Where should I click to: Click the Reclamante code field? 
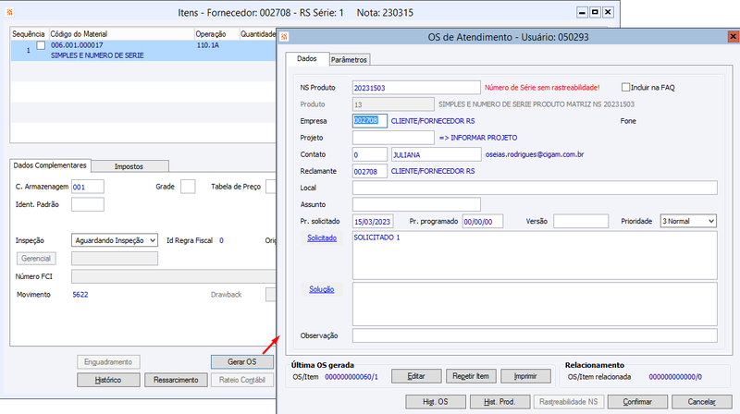tap(369, 171)
